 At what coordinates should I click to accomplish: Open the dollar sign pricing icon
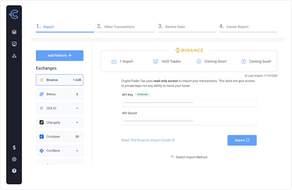coord(14,147)
